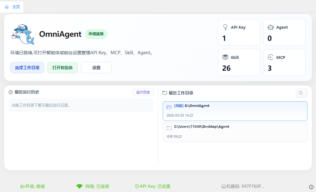Image resolution: width=316 pixels, height=192 pixels.
Task: Click the 环境 folder icon in the status bar
Action: click(21, 186)
